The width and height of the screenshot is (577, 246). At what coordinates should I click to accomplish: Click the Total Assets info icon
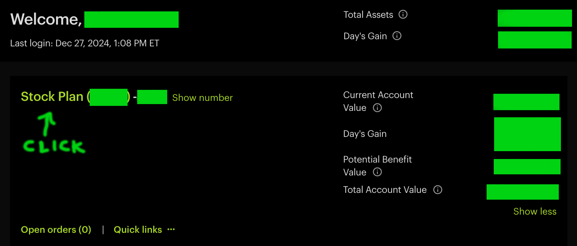point(403,15)
